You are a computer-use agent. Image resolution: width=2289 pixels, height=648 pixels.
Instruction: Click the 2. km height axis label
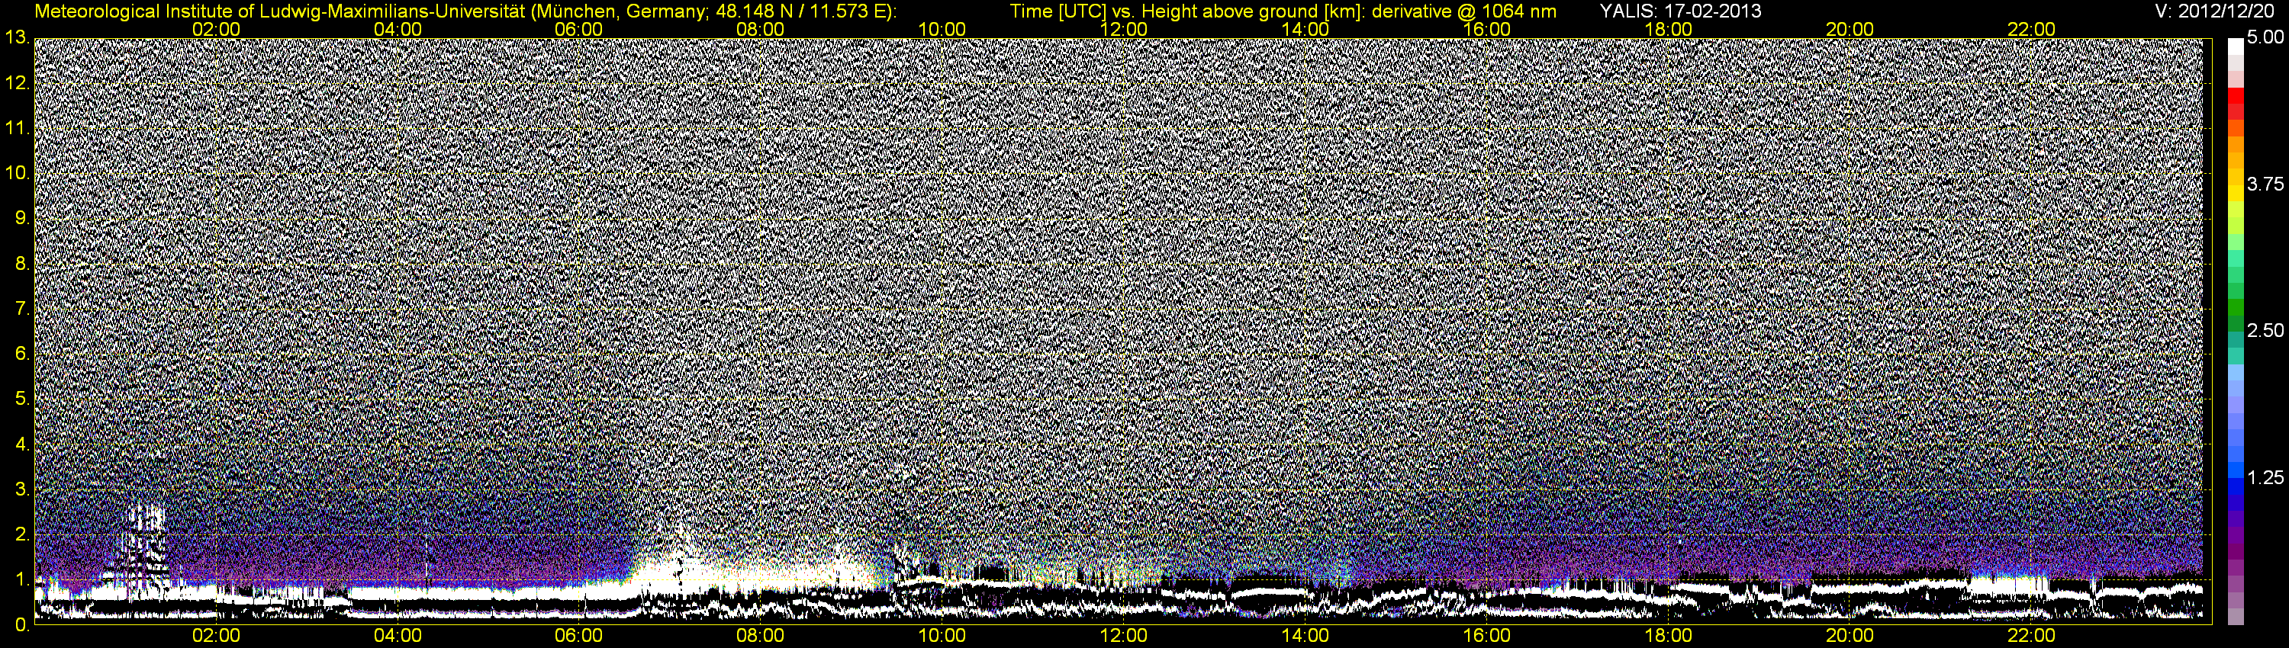tap(22, 534)
